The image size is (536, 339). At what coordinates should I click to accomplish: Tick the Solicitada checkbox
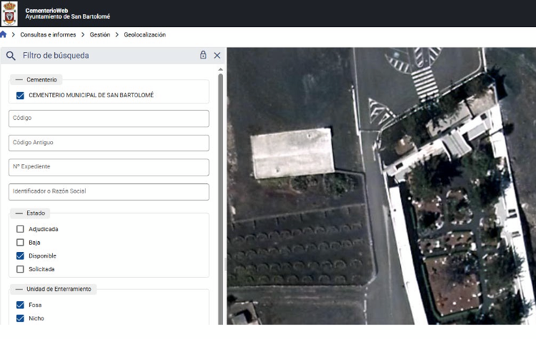point(20,269)
